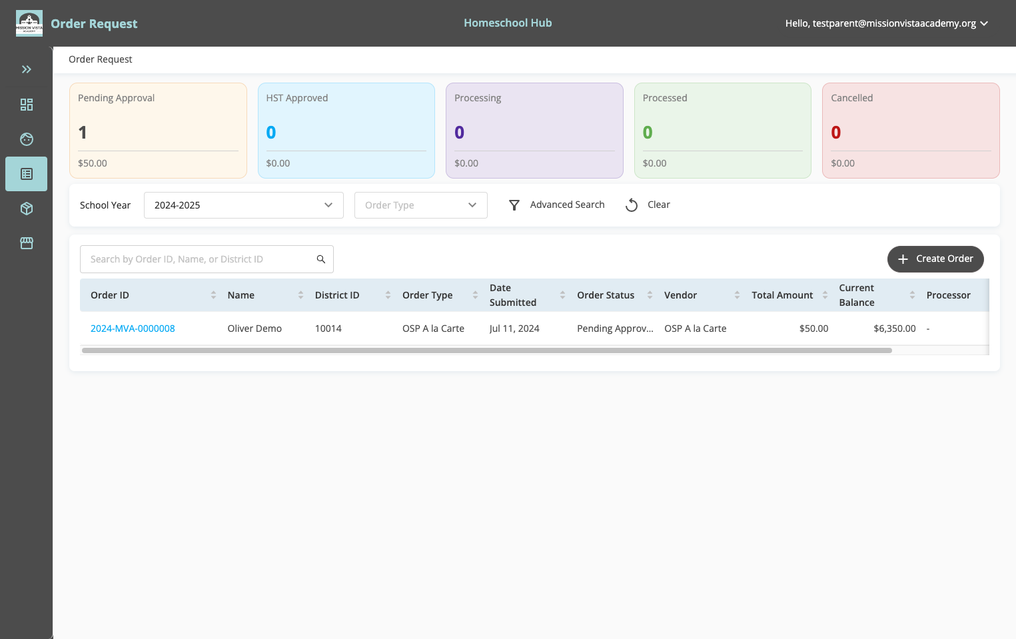
Task: Click the Clear reset arrow icon
Action: 632,205
